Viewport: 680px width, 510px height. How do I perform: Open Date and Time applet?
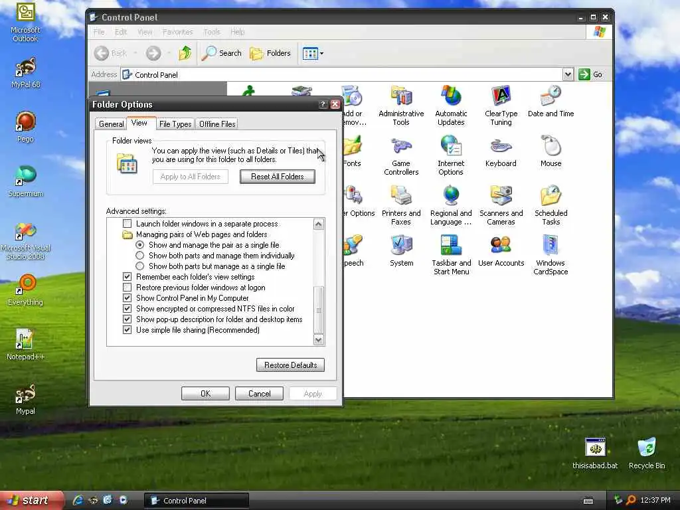pyautogui.click(x=551, y=101)
